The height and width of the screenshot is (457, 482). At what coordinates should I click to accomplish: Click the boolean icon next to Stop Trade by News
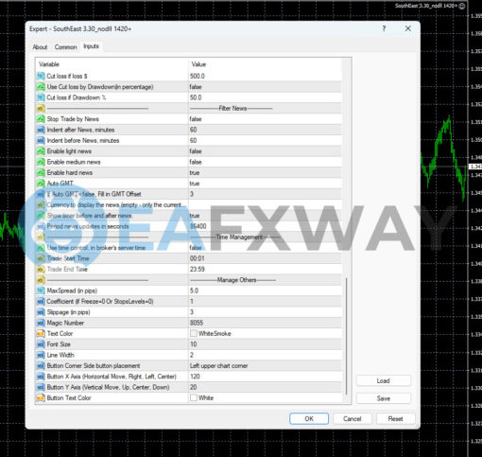point(41,119)
